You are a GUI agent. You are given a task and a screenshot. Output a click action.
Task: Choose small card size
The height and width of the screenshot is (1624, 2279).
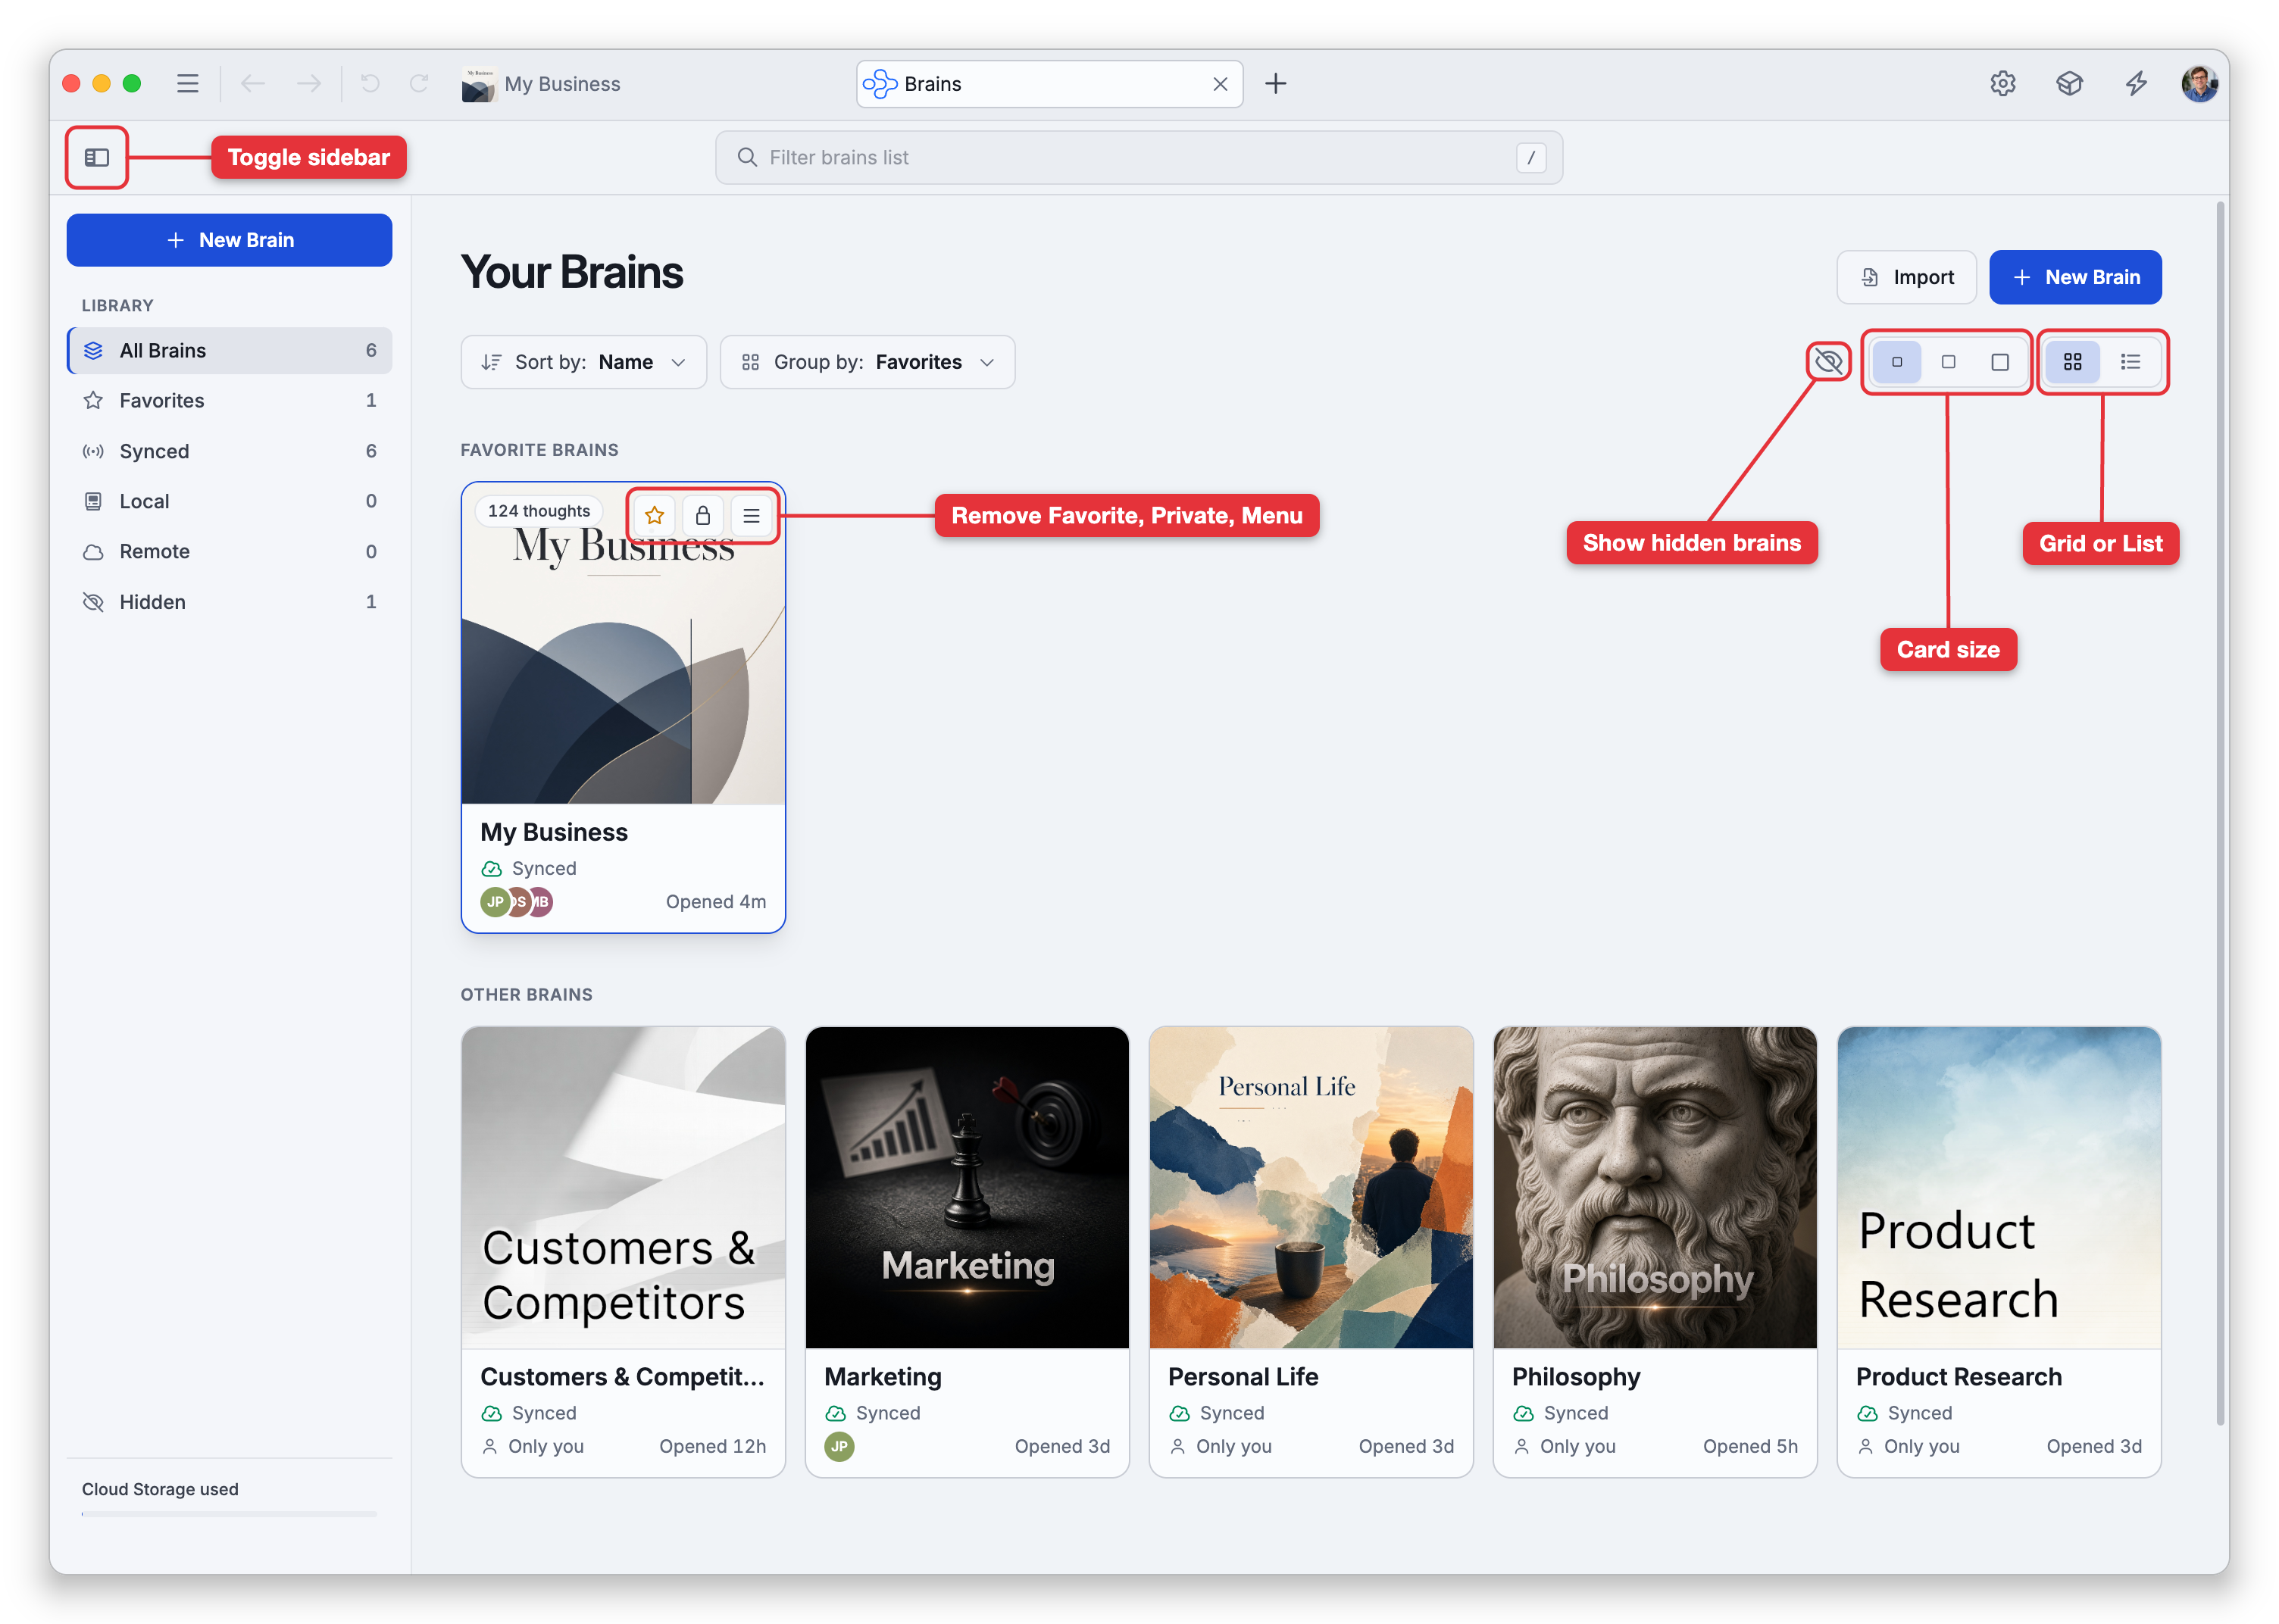click(x=1896, y=362)
